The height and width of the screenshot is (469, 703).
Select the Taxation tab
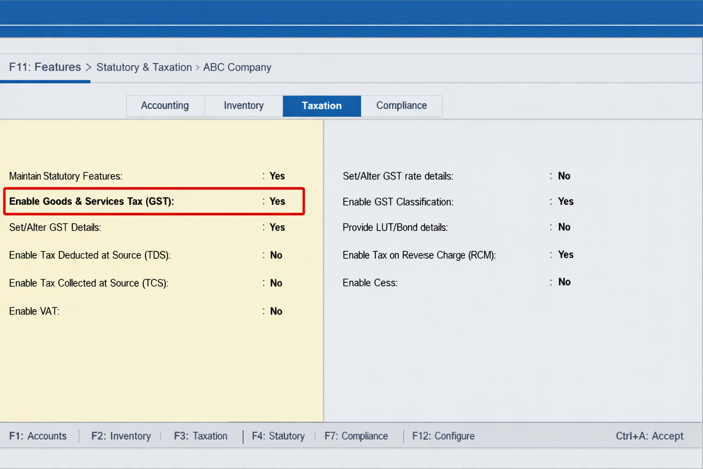321,106
